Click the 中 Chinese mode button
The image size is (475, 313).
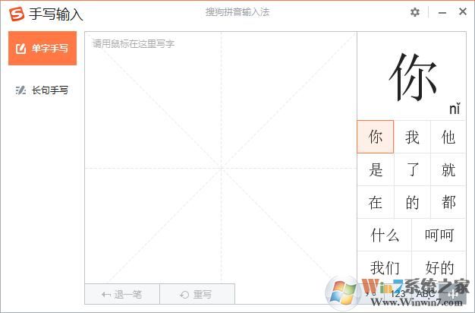452,293
